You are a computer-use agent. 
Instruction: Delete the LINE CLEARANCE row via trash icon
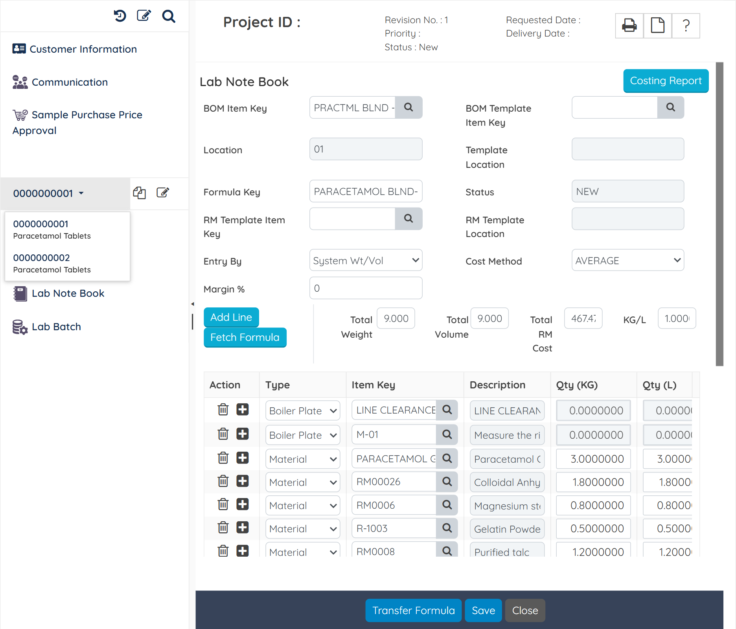tap(223, 410)
